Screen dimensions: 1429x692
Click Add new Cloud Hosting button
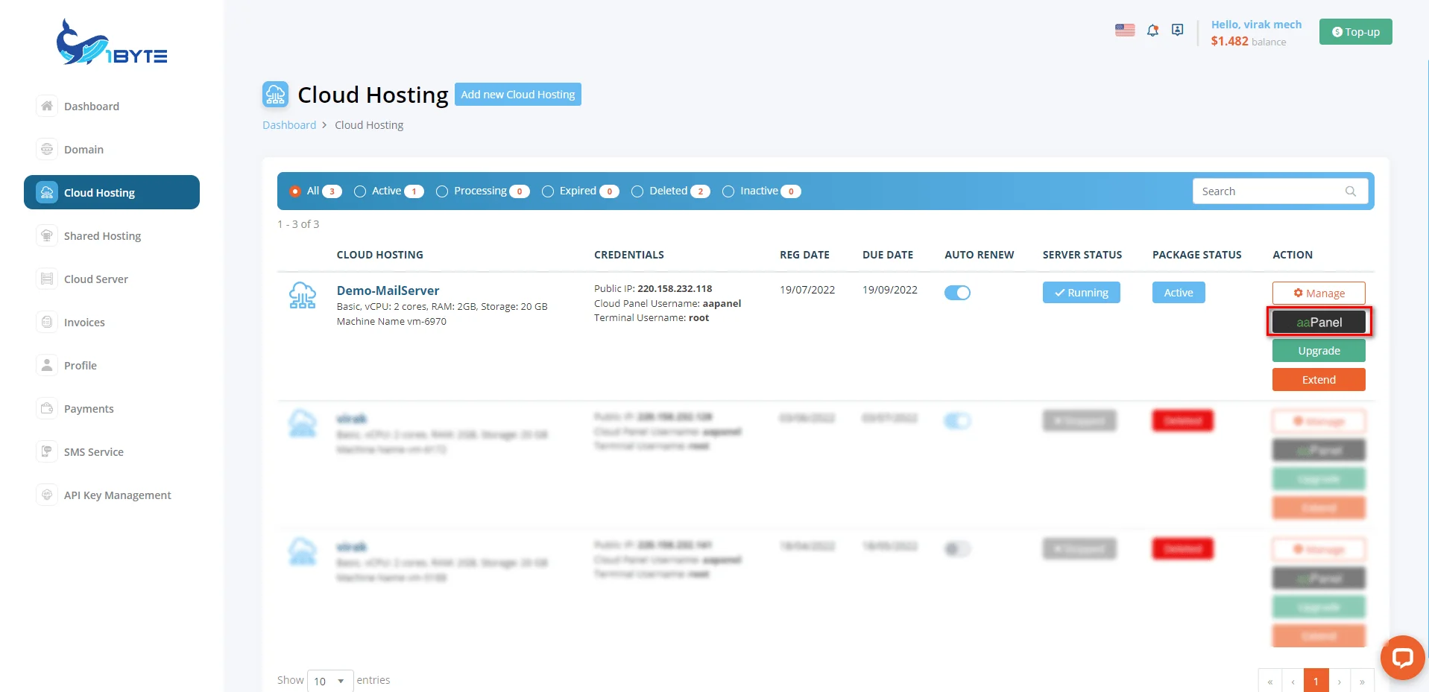pos(518,95)
